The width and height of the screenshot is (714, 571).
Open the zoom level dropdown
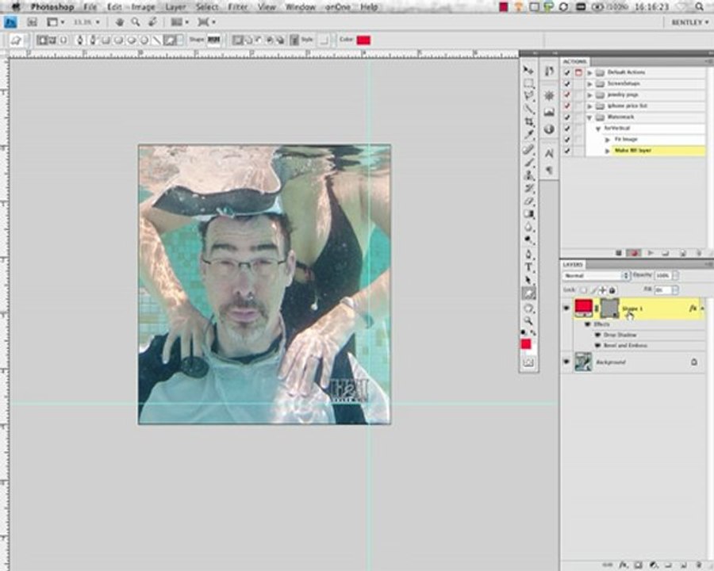(98, 22)
